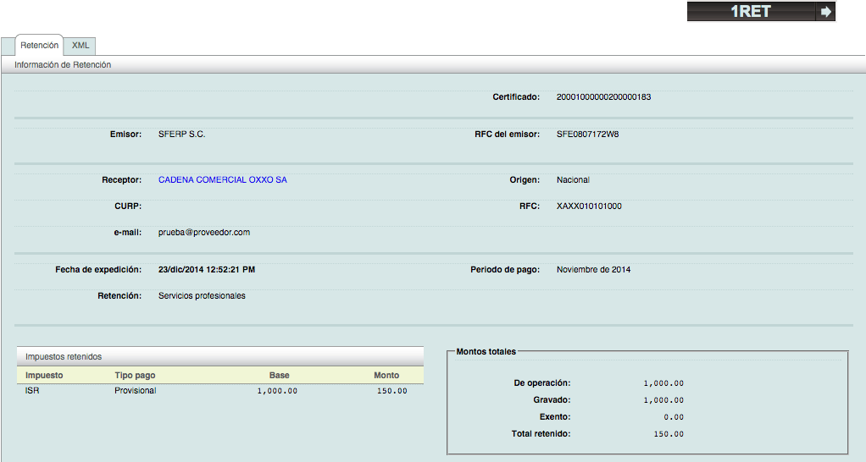Image resolution: width=866 pixels, height=462 pixels.
Task: Sort by the Impuesto column header
Action: coord(44,375)
